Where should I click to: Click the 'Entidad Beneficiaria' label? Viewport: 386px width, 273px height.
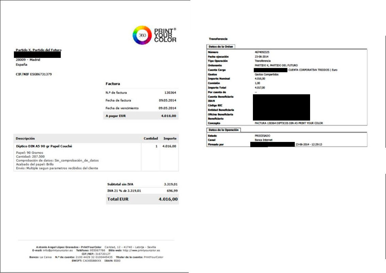tap(221, 110)
